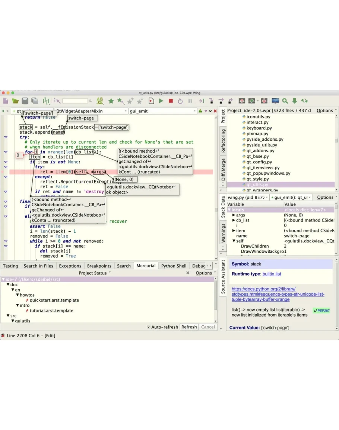
Task: Click the Cancel button
Action: 208,327
